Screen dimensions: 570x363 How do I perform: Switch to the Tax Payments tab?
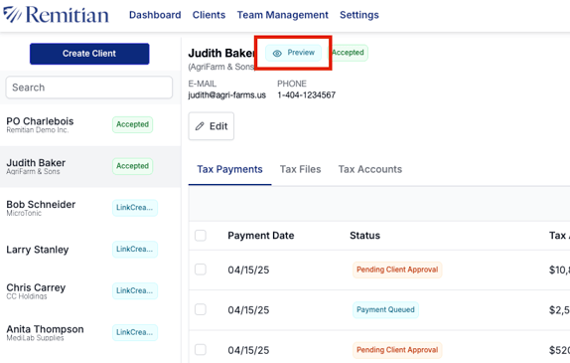point(229,169)
